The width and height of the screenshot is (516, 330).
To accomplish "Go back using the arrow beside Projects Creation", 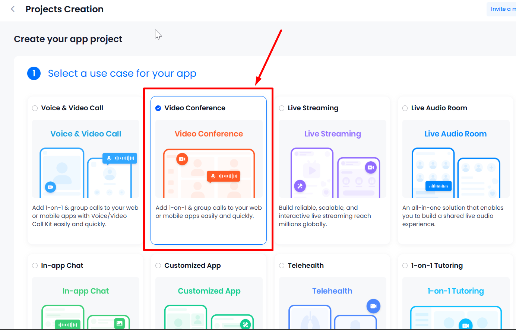I will (x=13, y=9).
